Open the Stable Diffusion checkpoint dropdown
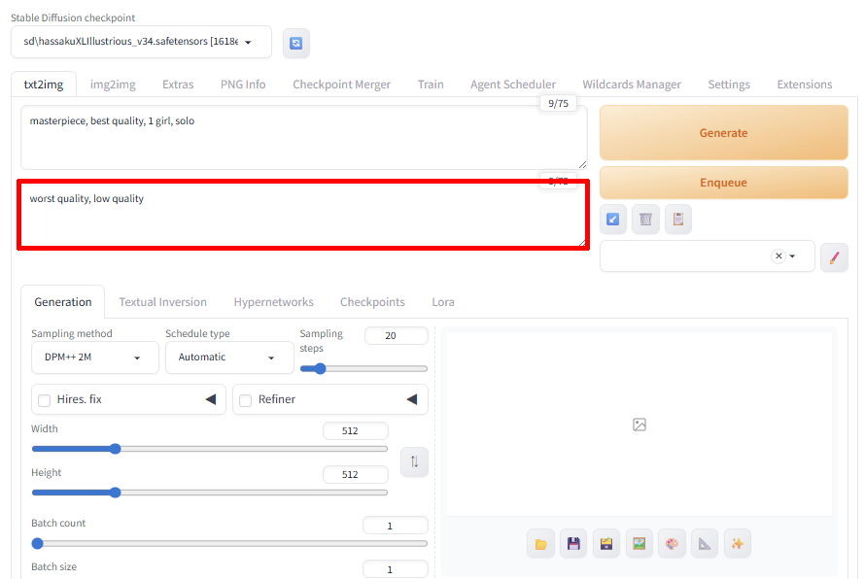 tap(141, 42)
